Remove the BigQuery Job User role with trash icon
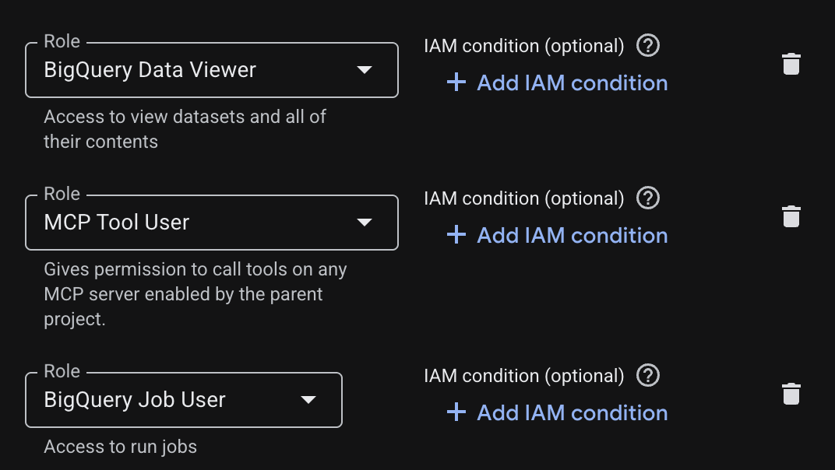The image size is (835, 470). pyautogui.click(x=791, y=394)
